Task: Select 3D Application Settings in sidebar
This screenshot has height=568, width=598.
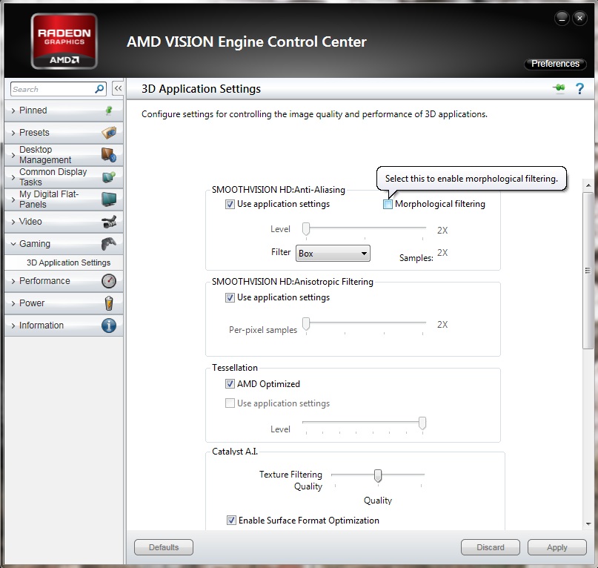Action: [x=68, y=262]
